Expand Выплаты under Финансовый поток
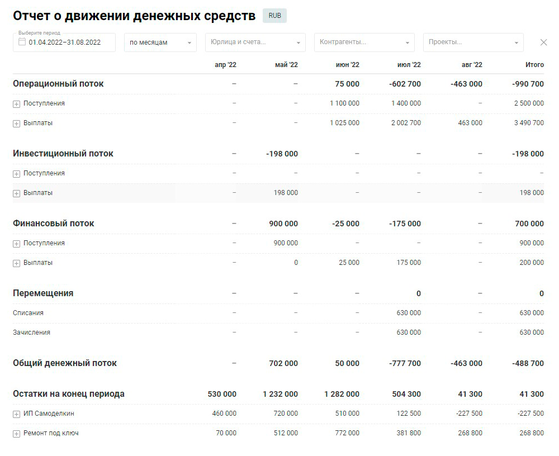Image resolution: width=559 pixels, height=456 pixels. point(16,263)
